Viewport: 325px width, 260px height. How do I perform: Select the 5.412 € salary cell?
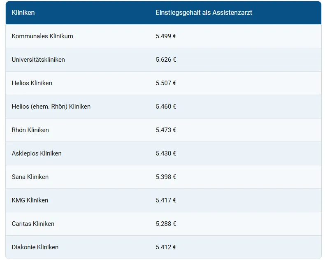pyautogui.click(x=166, y=247)
